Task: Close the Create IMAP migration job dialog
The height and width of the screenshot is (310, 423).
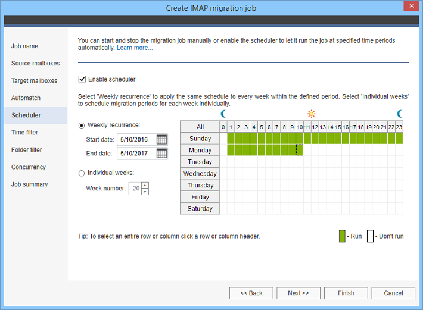Action: click(x=412, y=6)
